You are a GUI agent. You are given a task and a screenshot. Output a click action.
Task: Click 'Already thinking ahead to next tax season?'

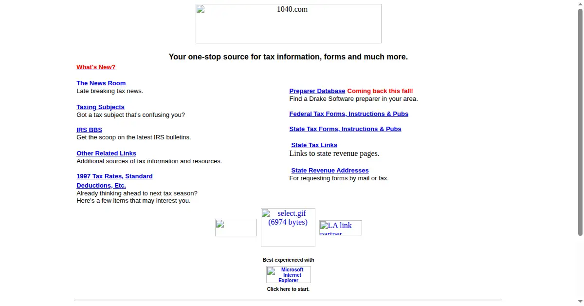[137, 193]
